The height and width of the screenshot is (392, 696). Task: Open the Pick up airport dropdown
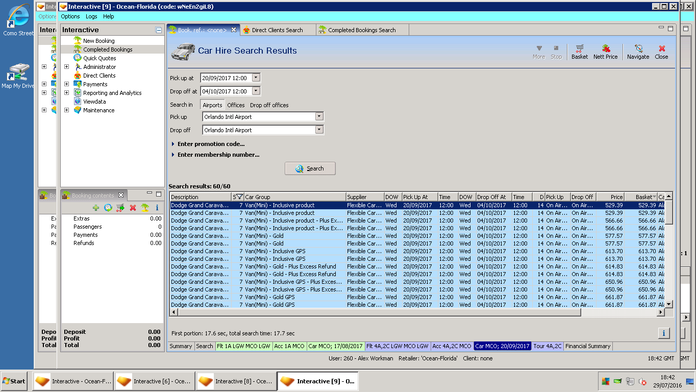coord(319,116)
